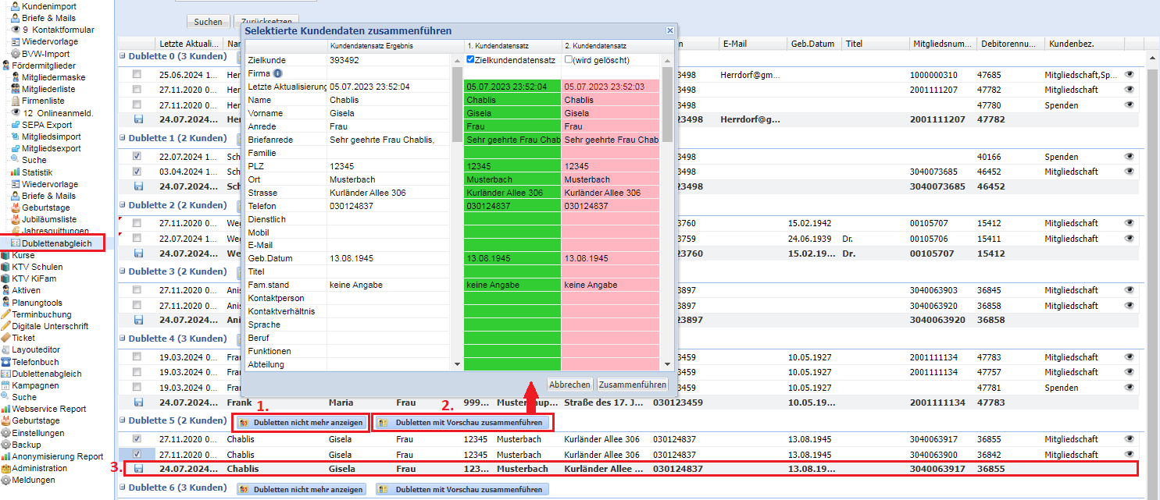Open Backup in the sidebar
1160x500 pixels.
pyautogui.click(x=29, y=445)
